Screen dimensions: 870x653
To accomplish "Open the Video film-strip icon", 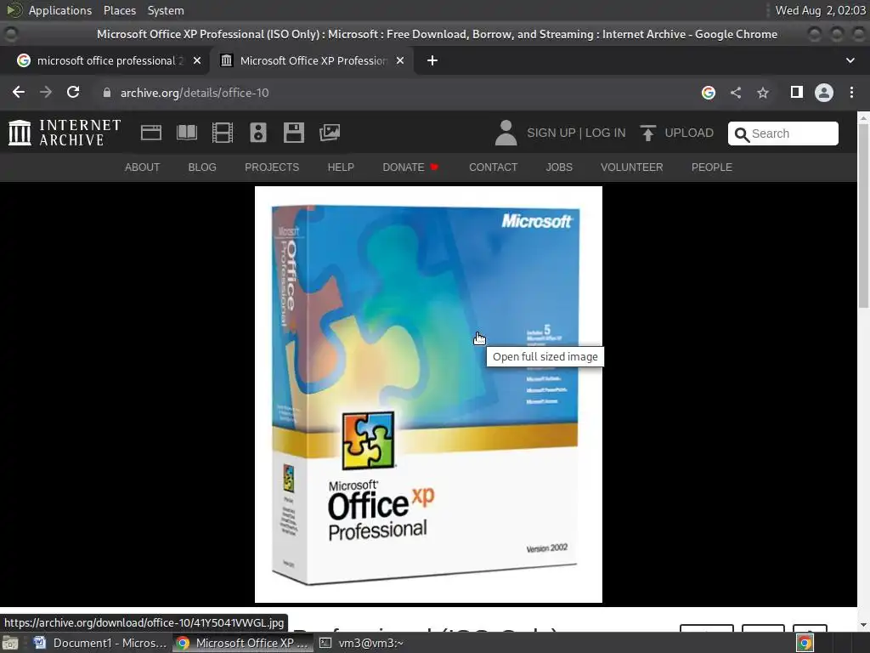I will point(223,133).
